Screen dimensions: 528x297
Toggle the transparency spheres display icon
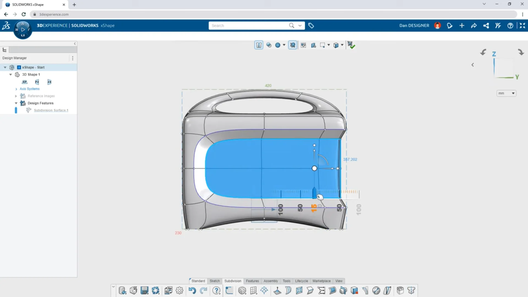point(269,45)
